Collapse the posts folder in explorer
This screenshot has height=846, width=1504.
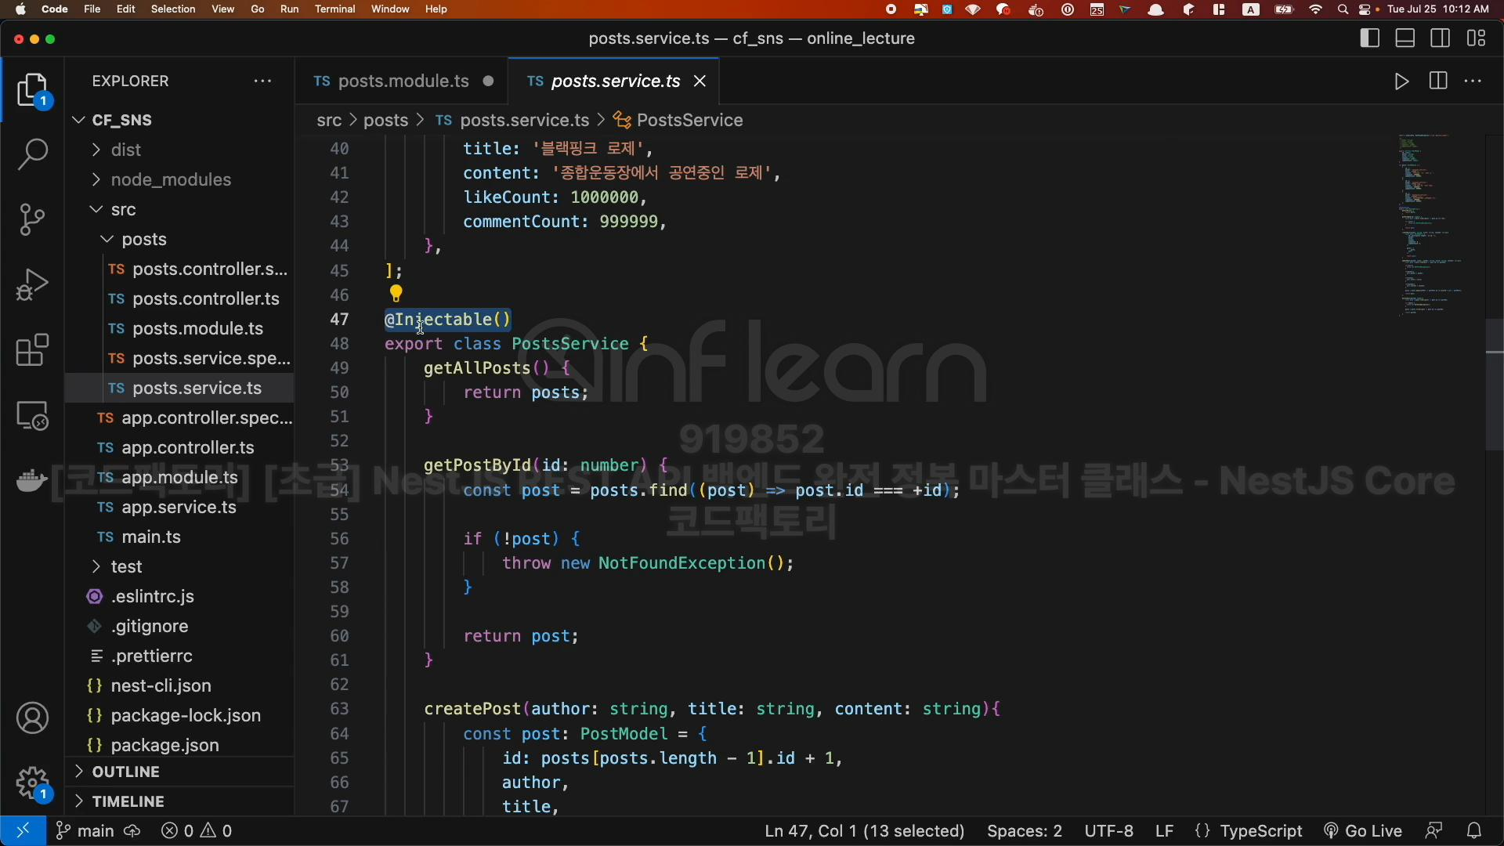pos(144,239)
